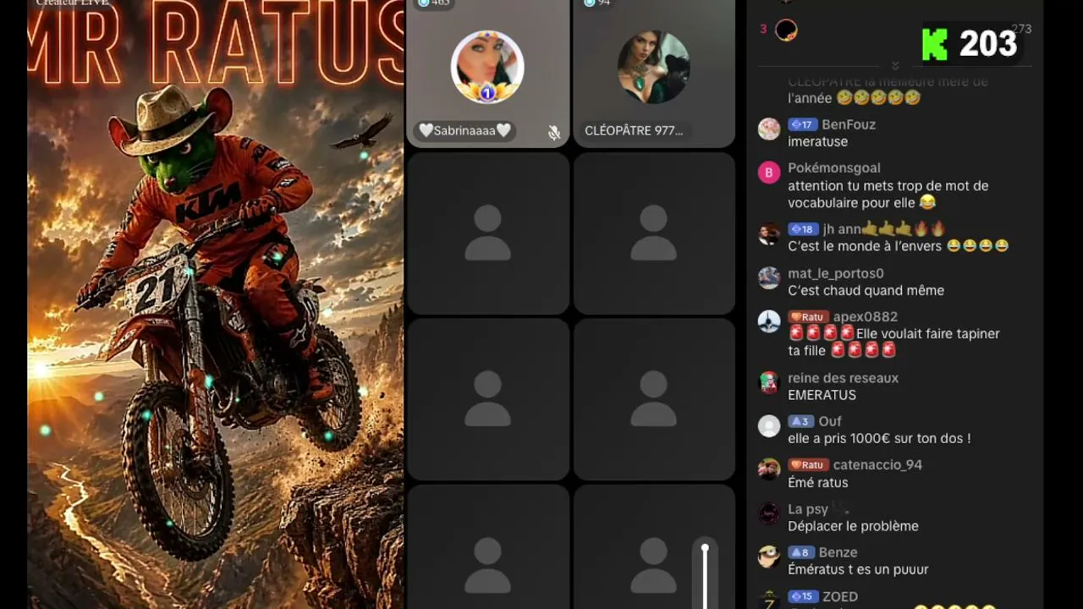
Task: Click the CLÉOPÂTRE 977... name label
Action: 634,131
